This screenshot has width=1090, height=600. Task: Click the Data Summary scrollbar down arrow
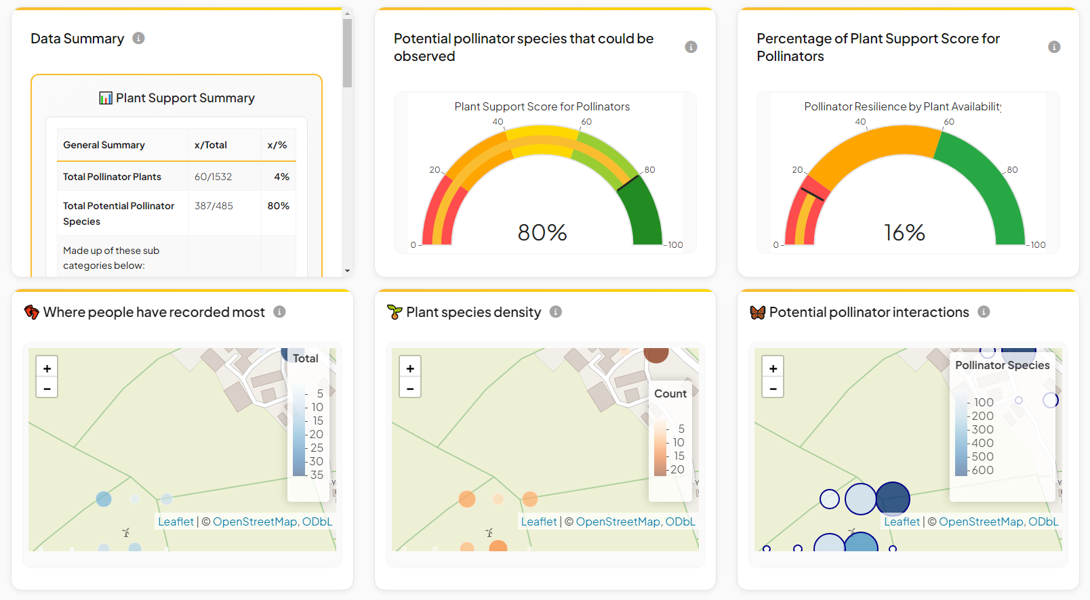[x=347, y=271]
